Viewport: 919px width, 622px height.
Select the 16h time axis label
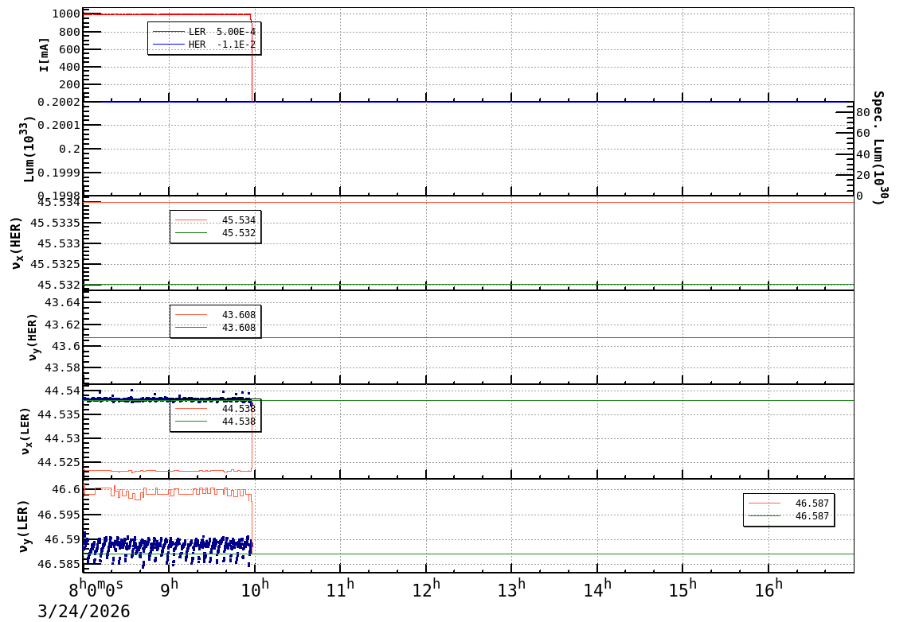click(768, 589)
